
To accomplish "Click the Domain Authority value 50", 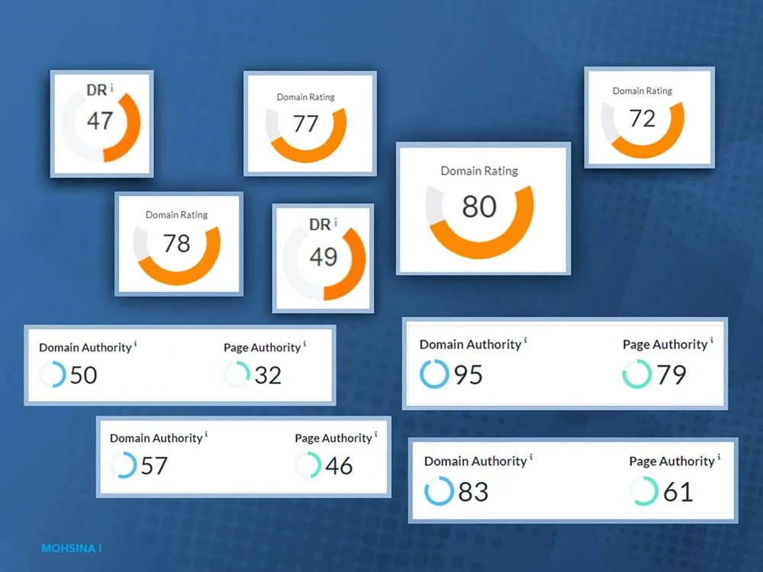I will [x=84, y=375].
